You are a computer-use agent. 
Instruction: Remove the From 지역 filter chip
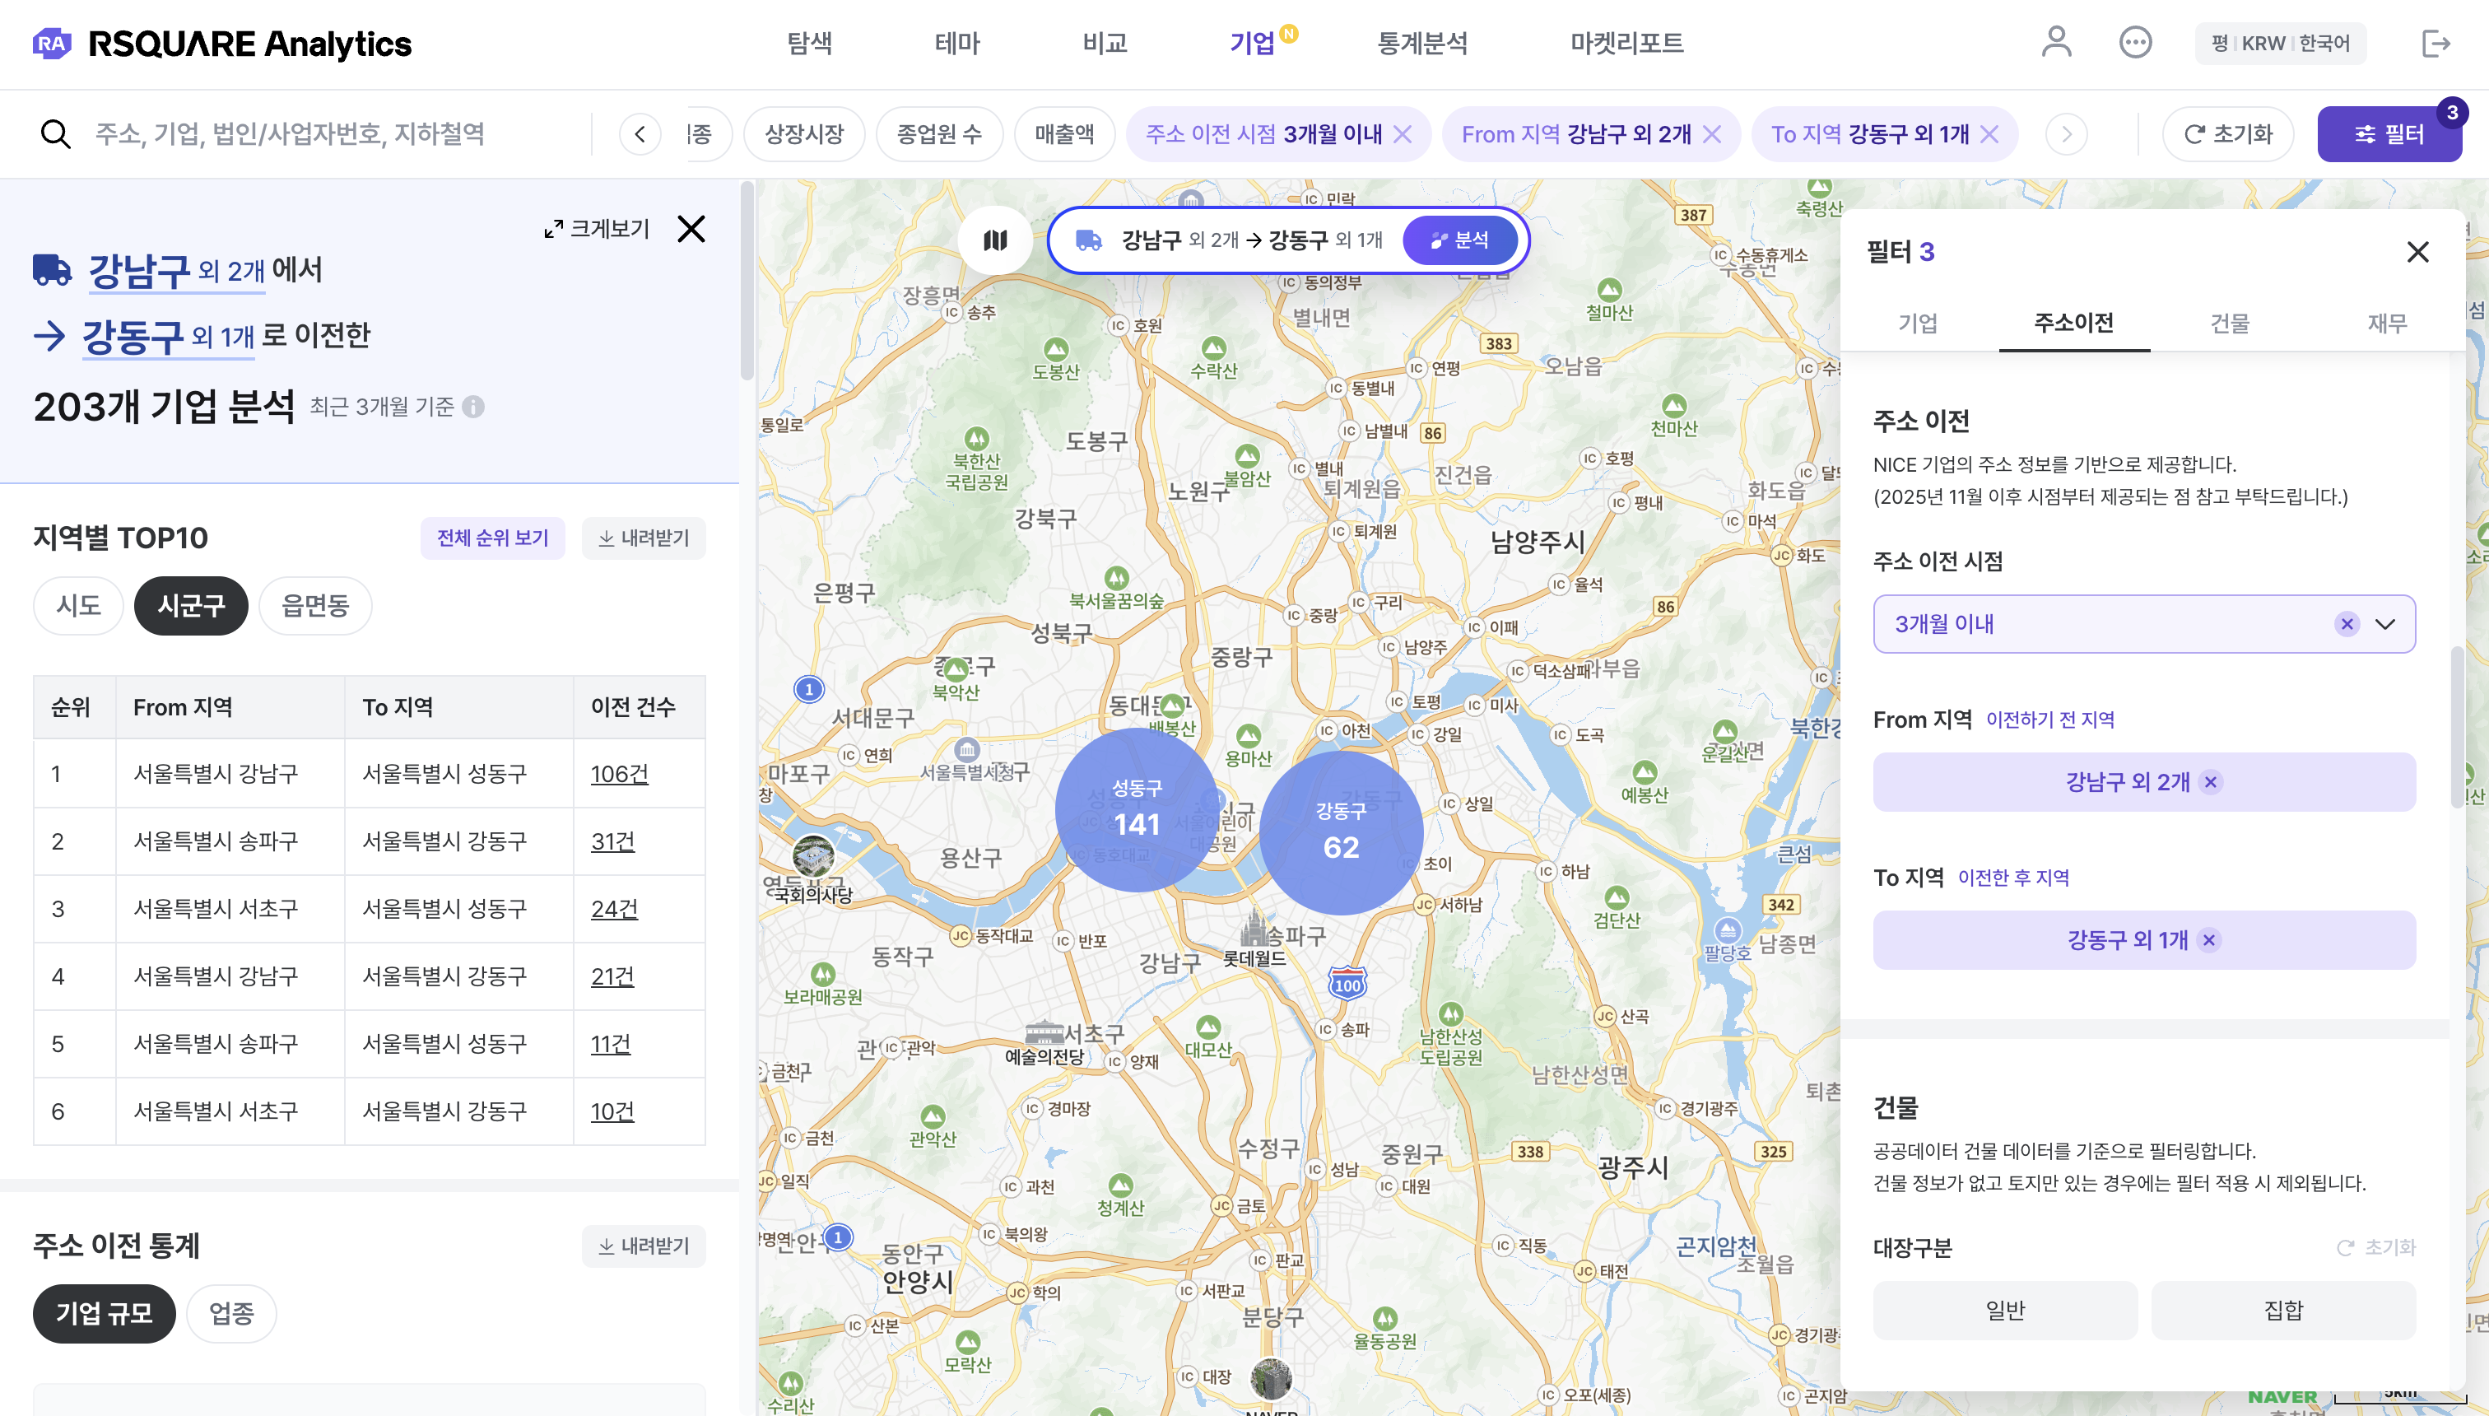(1713, 134)
